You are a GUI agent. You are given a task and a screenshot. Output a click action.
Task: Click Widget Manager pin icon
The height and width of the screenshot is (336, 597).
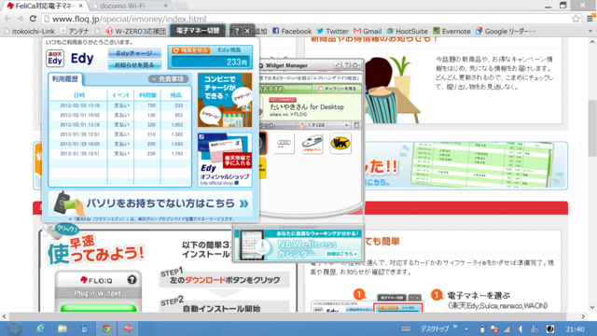tap(338, 65)
